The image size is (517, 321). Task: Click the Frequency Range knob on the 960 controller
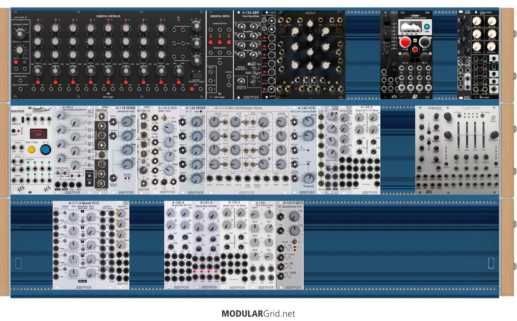click(20, 33)
